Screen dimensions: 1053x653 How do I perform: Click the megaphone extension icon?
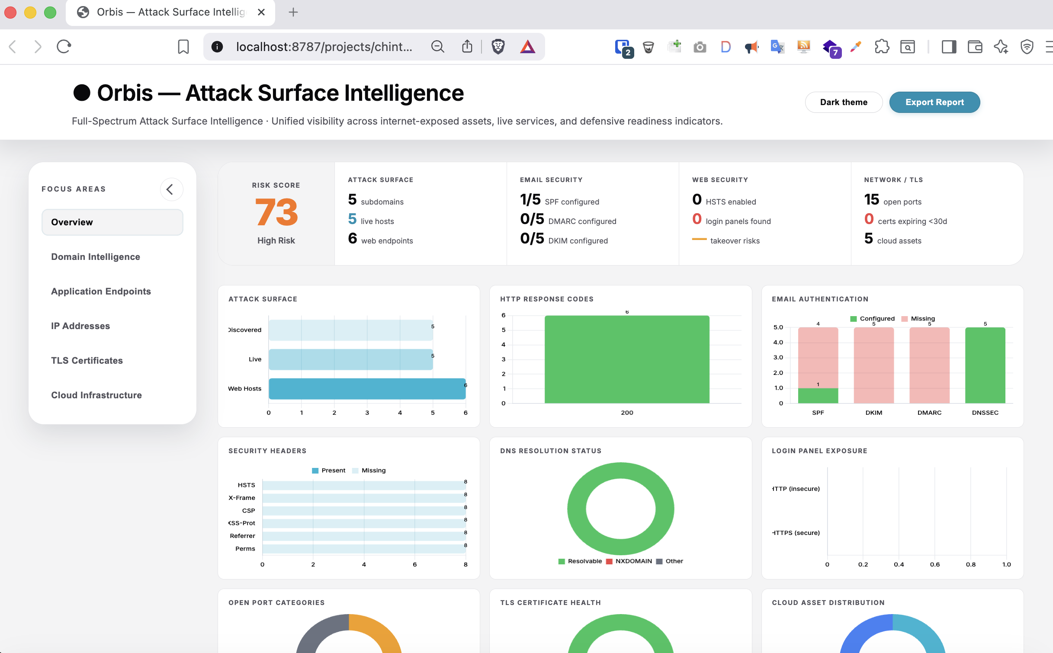point(751,47)
